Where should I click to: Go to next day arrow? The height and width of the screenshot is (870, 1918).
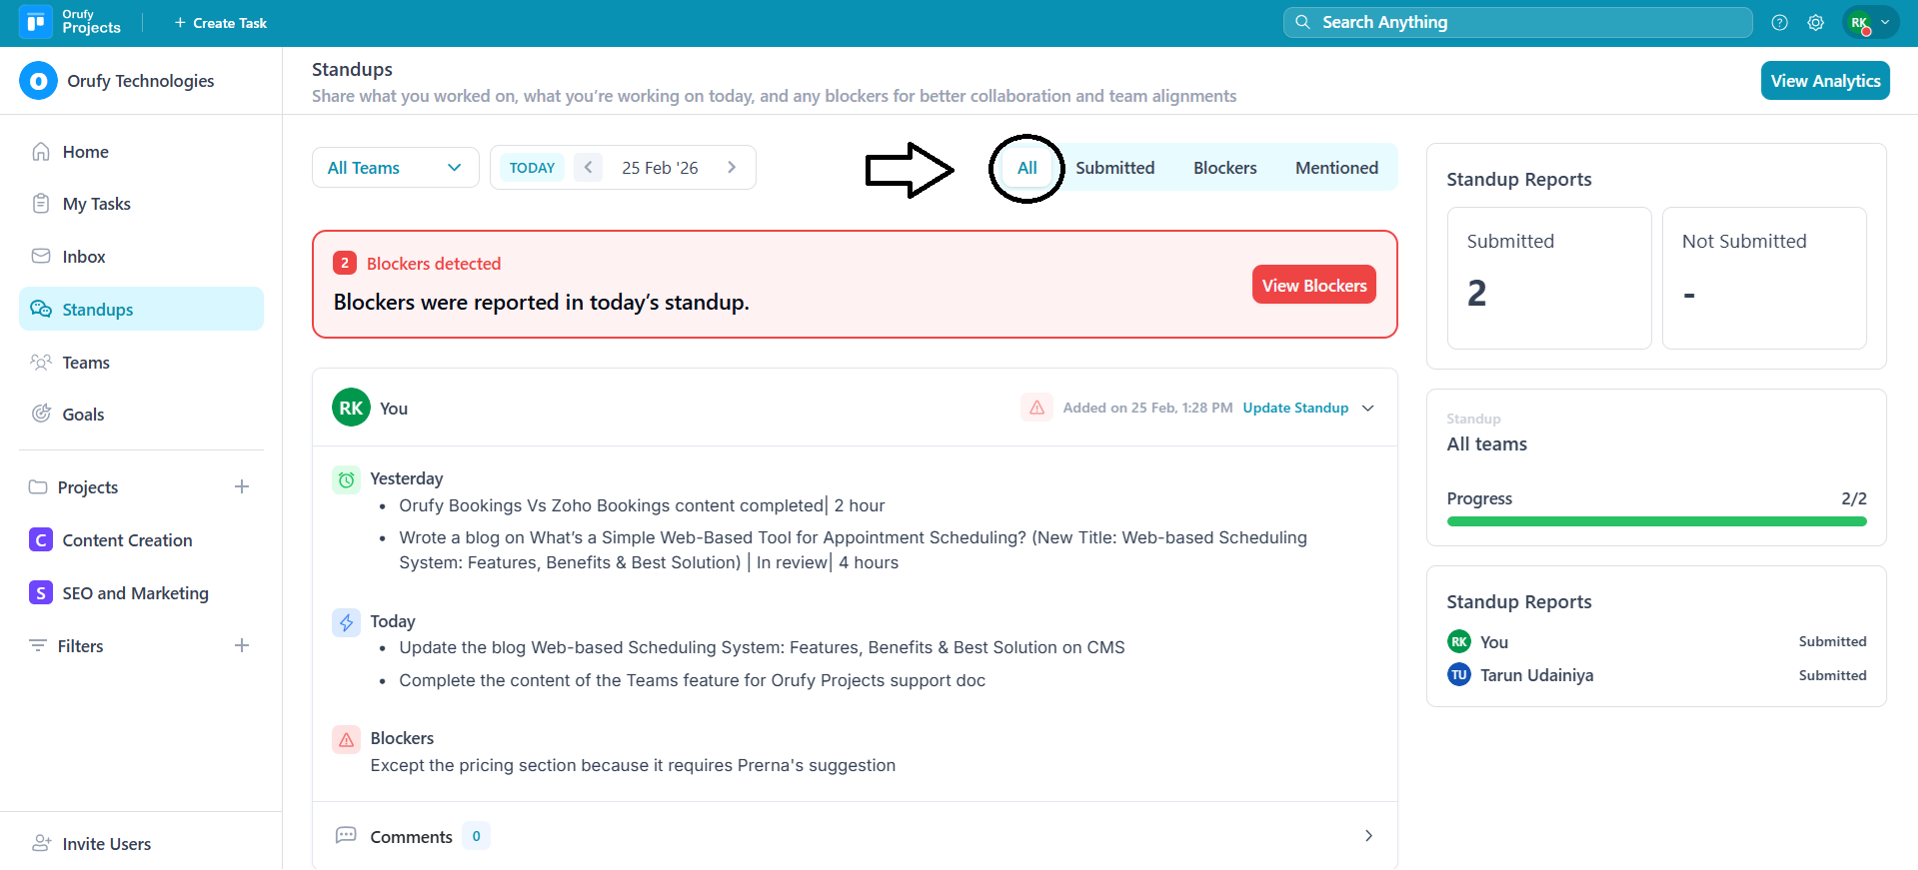pyautogui.click(x=732, y=168)
